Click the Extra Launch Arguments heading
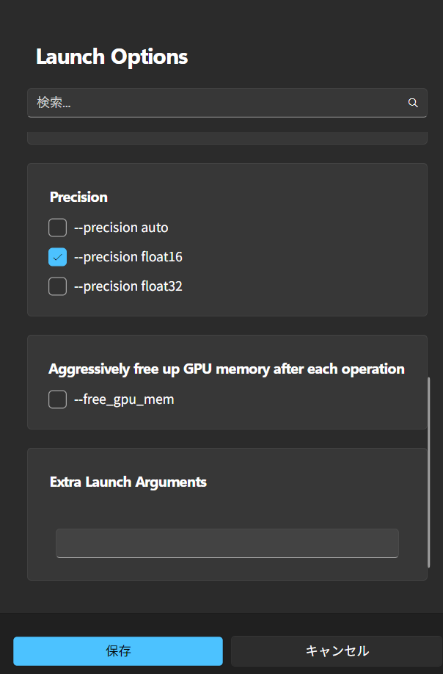 point(128,482)
